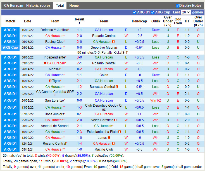Screen dimensions: 205x171
Task: Uncheck the Display Notes checkbox
Action: tap(177, 6)
